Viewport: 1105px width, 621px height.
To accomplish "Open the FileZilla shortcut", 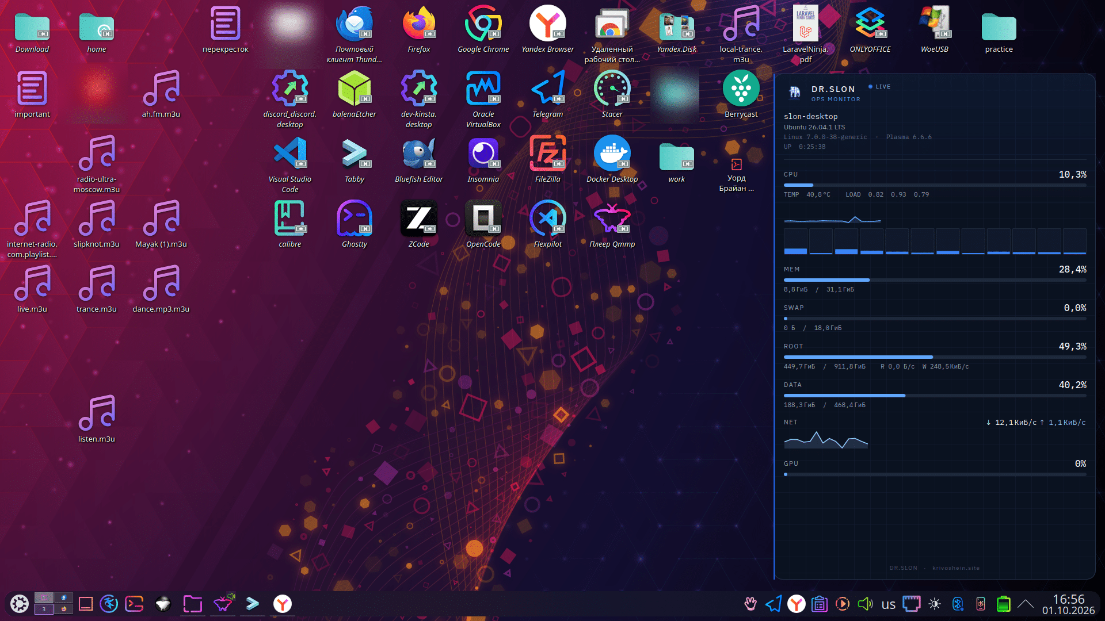I will 547,159.
